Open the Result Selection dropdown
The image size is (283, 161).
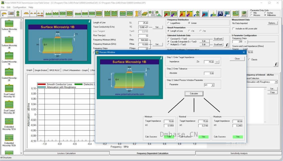point(276,82)
